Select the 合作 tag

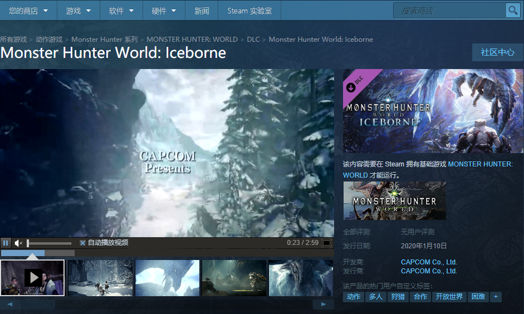click(420, 297)
